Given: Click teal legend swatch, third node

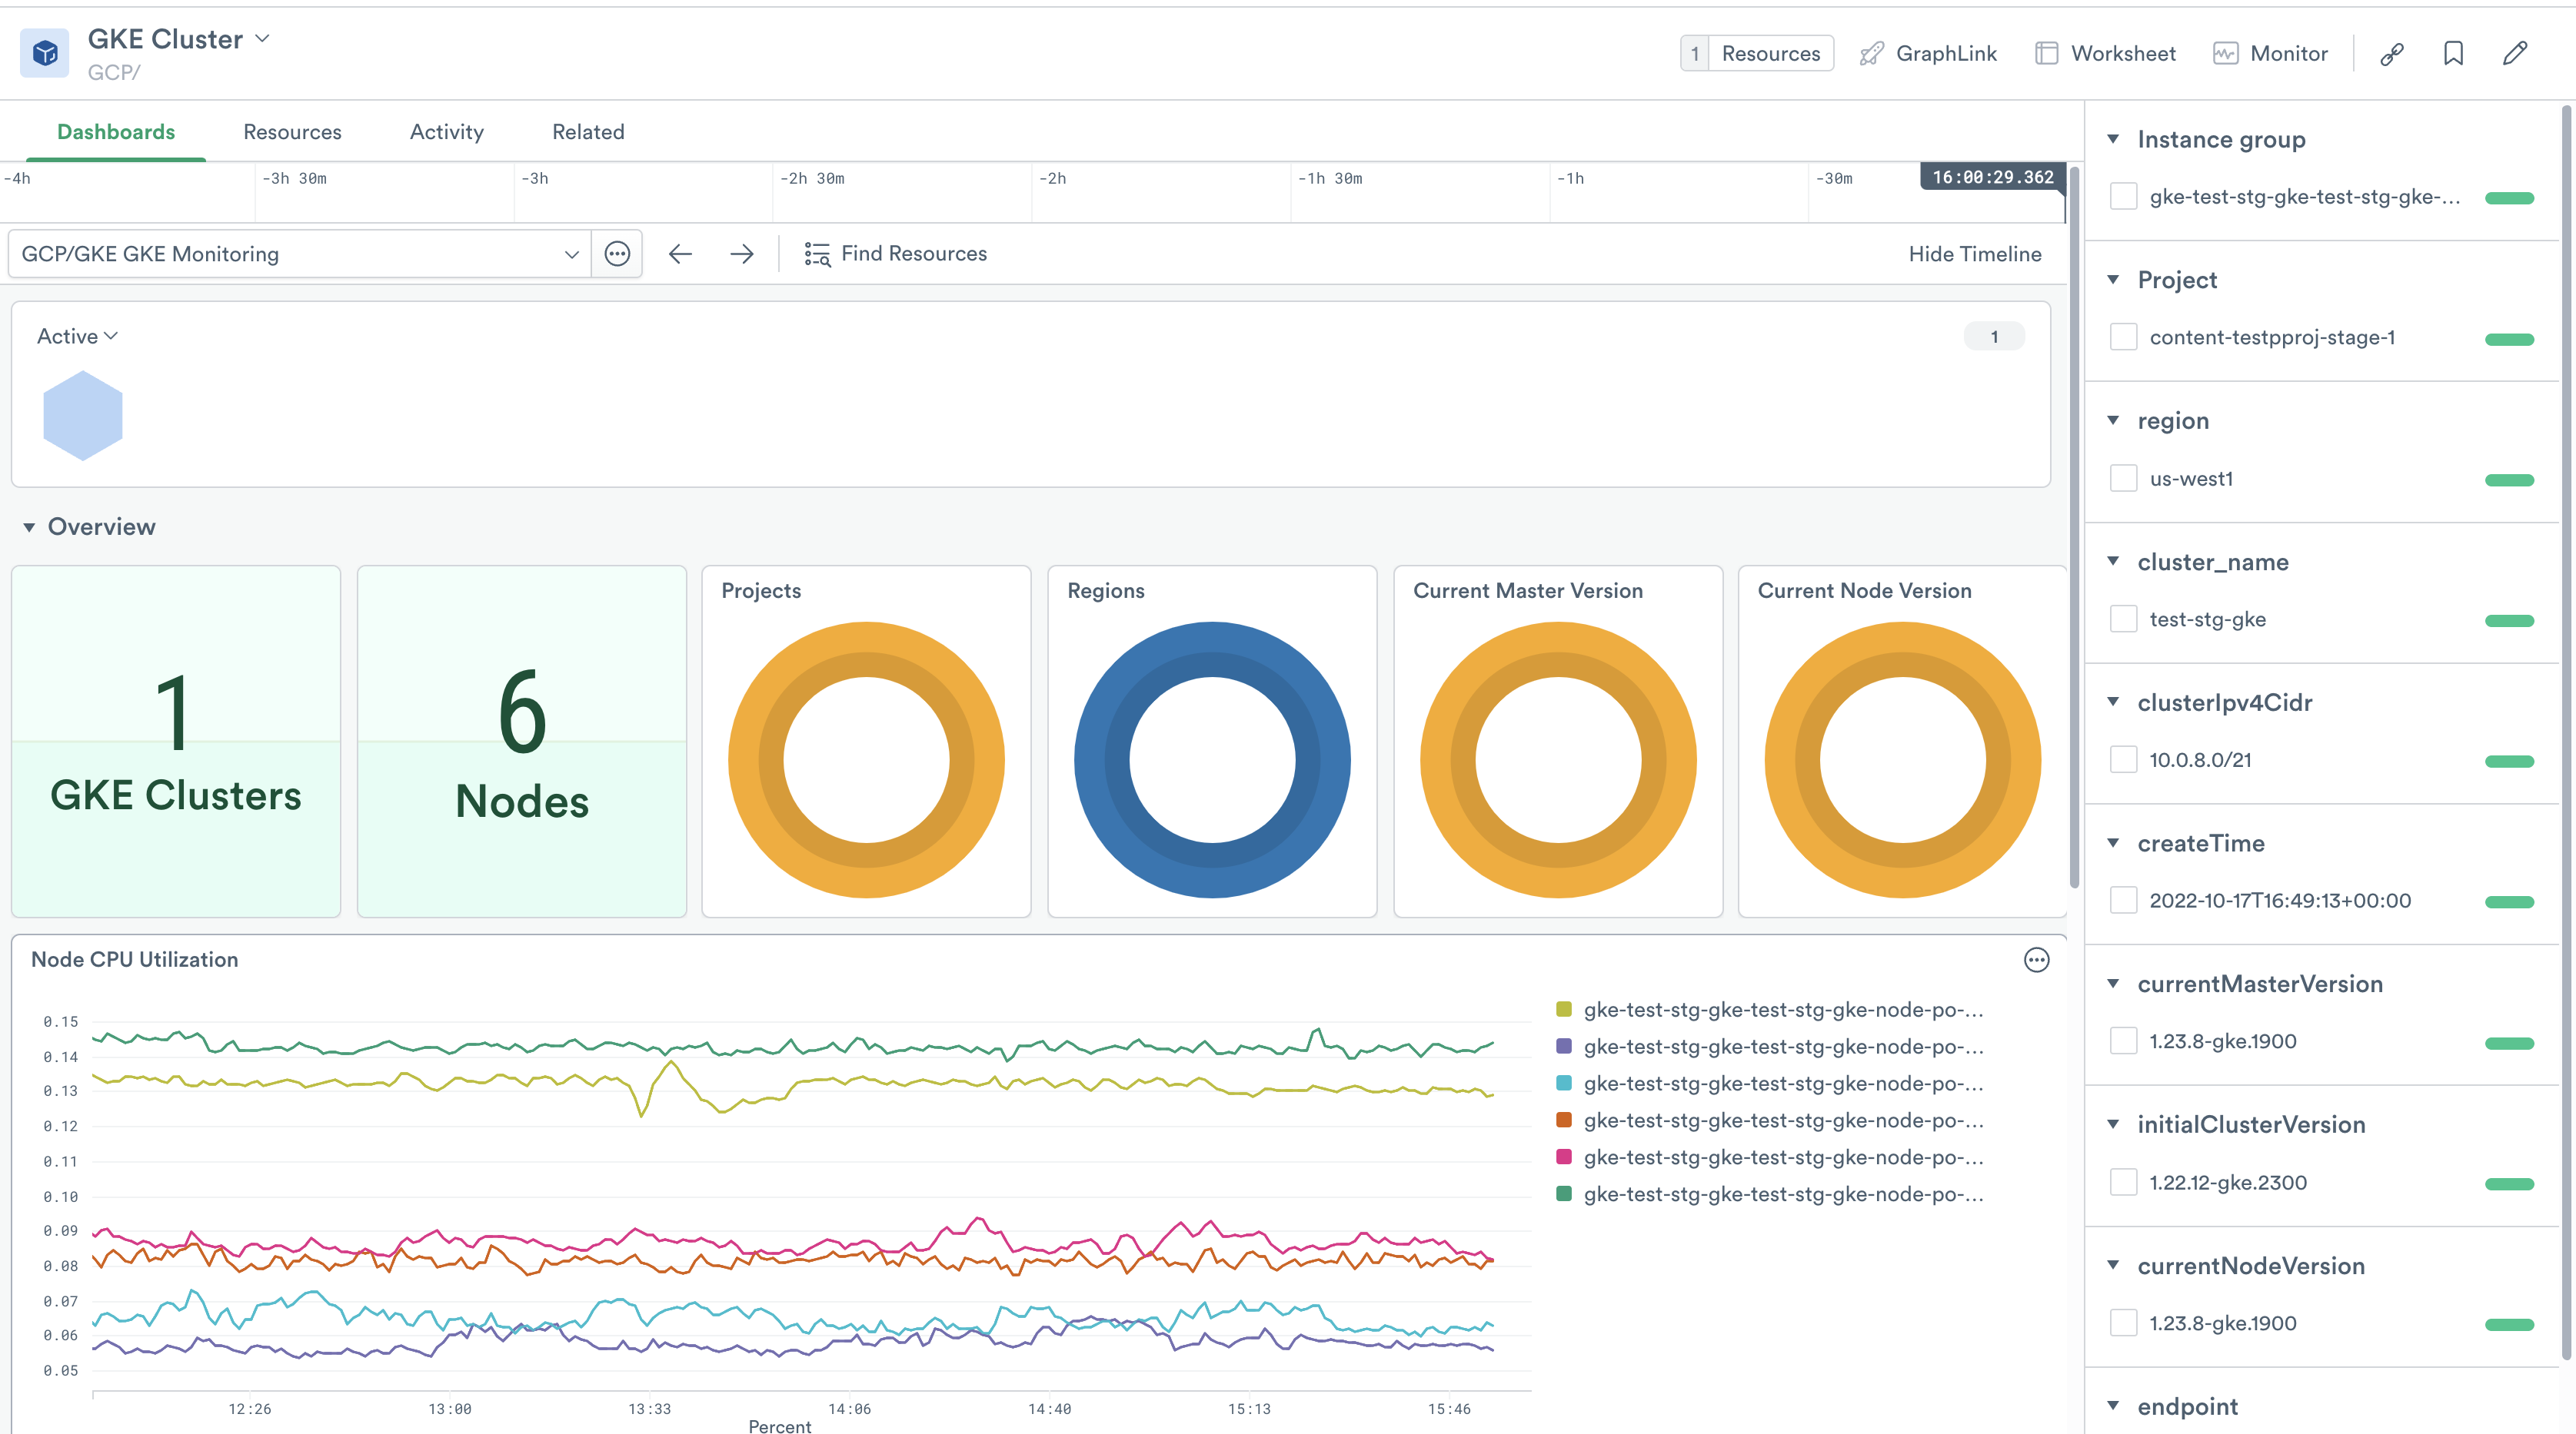Looking at the screenshot, I should coord(1564,1084).
